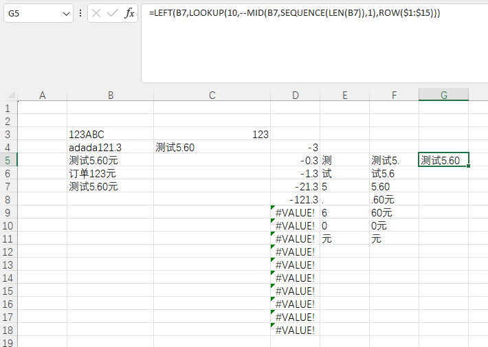Click the #VALUE! error in row 9
The width and height of the screenshot is (488, 347).
coord(296,212)
